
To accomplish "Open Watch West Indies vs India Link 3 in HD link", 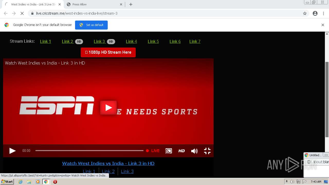I will tap(108, 163).
